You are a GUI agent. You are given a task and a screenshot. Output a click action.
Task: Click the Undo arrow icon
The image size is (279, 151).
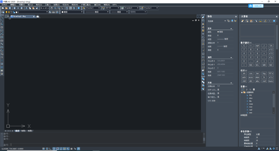(x=41, y=8)
